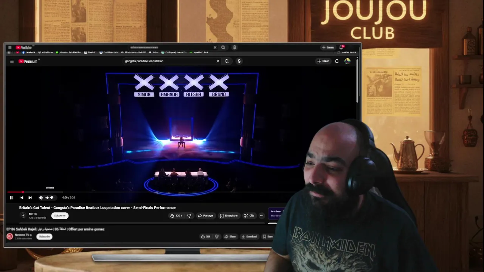Image resolution: width=484 pixels, height=272 pixels.
Task: Seek along the red video progress bar
Action: tap(181, 192)
